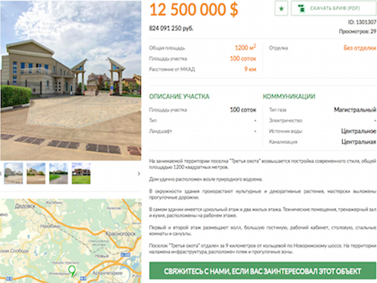Screen dimensions: 377x283
Task: Open fourth thumbnail with house and green lawn
Action: point(81,173)
